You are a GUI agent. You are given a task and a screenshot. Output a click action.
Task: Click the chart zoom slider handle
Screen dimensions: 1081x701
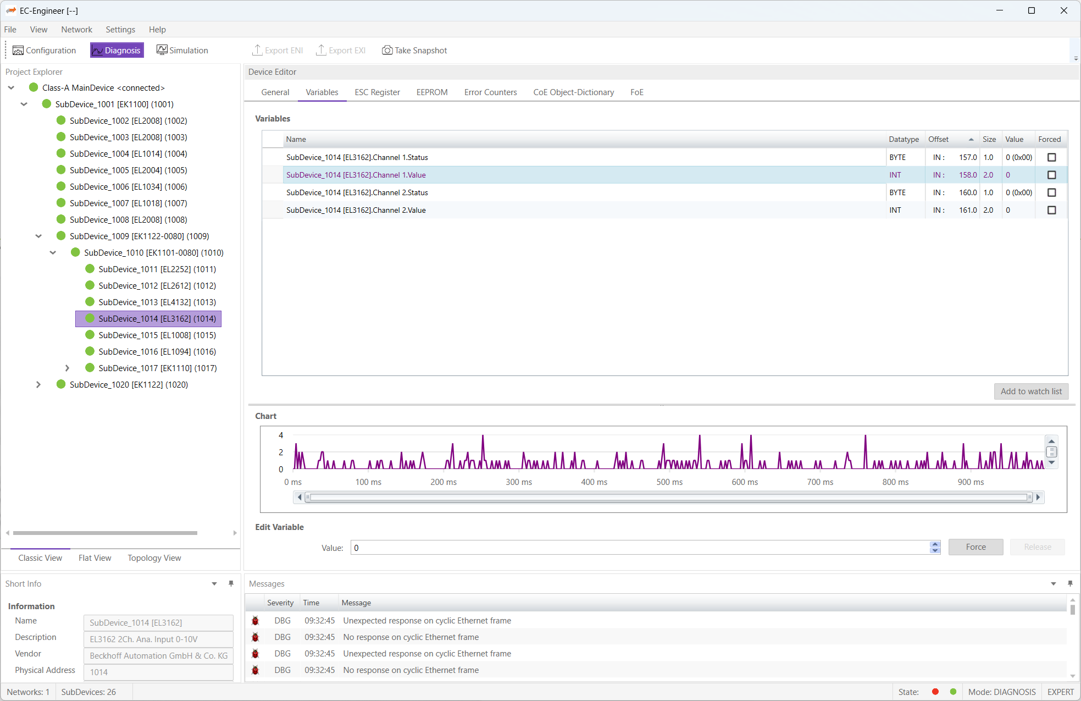tap(1051, 452)
